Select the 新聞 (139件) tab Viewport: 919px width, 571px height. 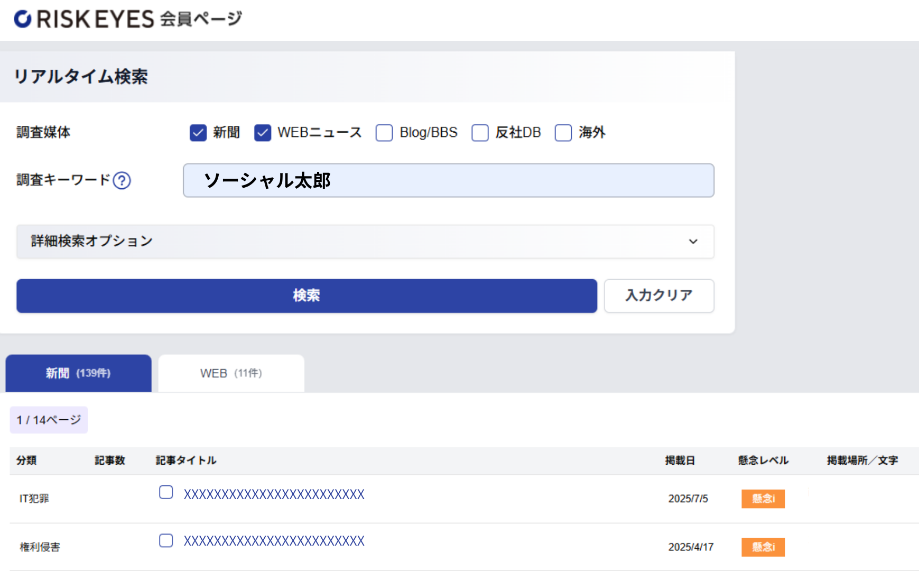tap(78, 373)
